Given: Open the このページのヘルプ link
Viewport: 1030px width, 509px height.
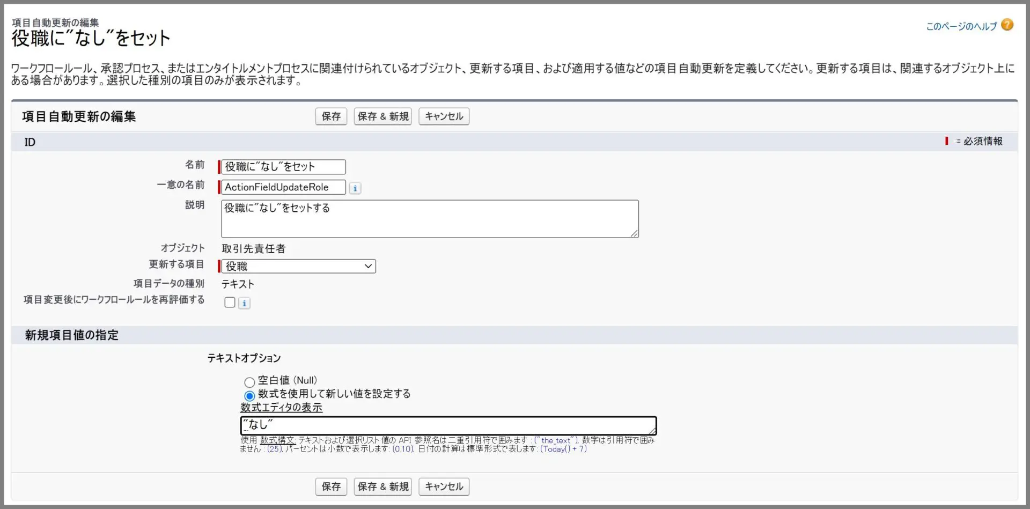Looking at the screenshot, I should pos(961,26).
